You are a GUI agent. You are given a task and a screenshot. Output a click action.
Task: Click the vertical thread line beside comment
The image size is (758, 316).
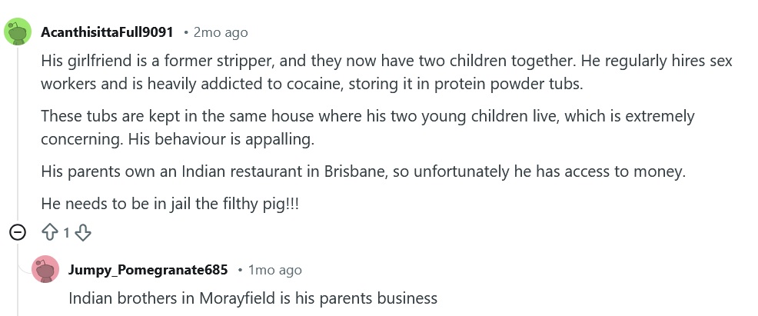coord(18,135)
